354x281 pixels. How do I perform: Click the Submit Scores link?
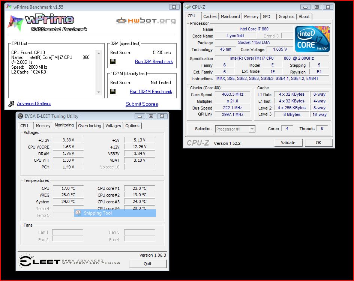(x=142, y=104)
